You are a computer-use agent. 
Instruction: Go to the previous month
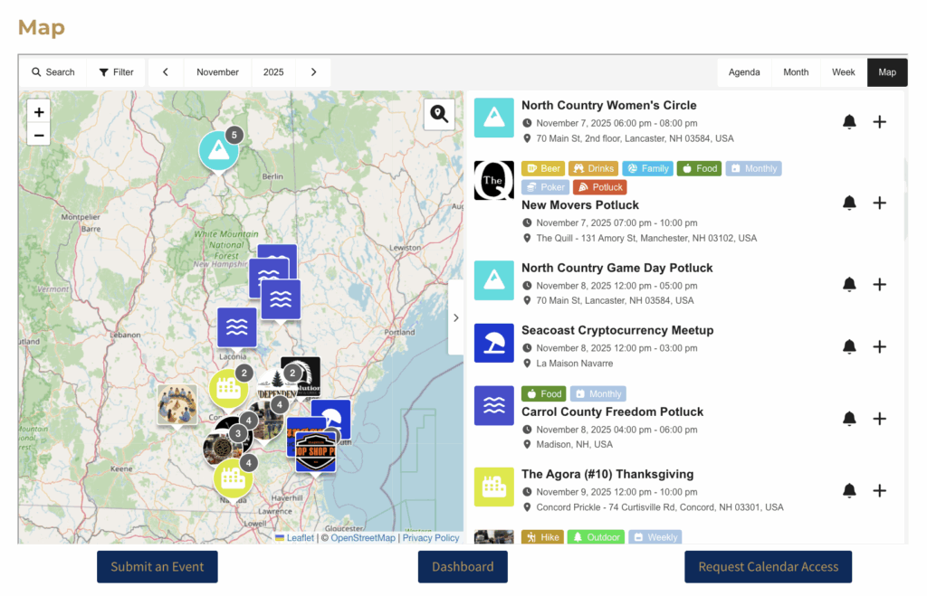point(166,72)
